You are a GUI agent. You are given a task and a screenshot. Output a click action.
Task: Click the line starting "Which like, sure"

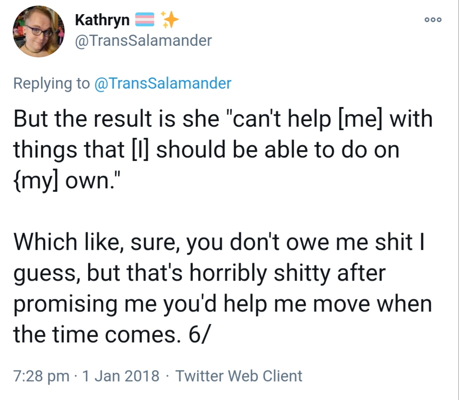pyautogui.click(x=219, y=242)
